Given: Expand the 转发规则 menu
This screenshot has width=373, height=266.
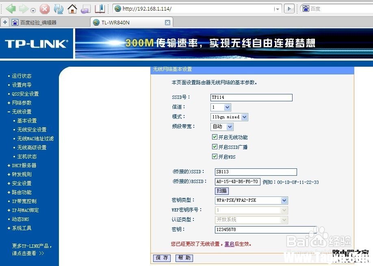Looking at the screenshot, I should (22, 174).
